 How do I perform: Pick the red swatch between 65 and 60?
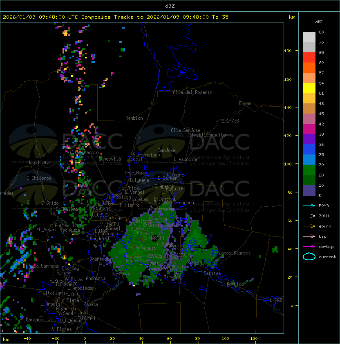[309, 58]
